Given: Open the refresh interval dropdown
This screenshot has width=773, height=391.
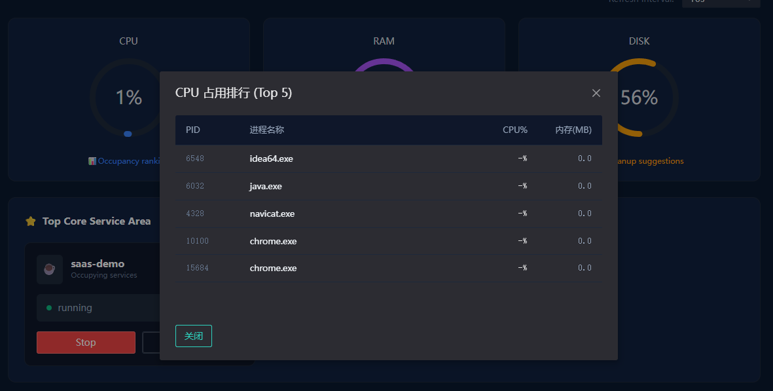Looking at the screenshot, I should pyautogui.click(x=720, y=3).
